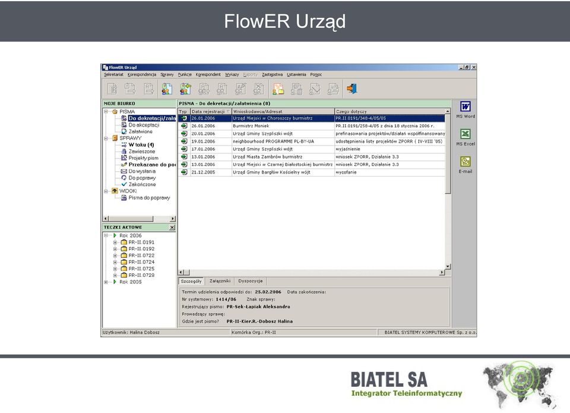Expand the PR-II.0724 folder

point(115,262)
